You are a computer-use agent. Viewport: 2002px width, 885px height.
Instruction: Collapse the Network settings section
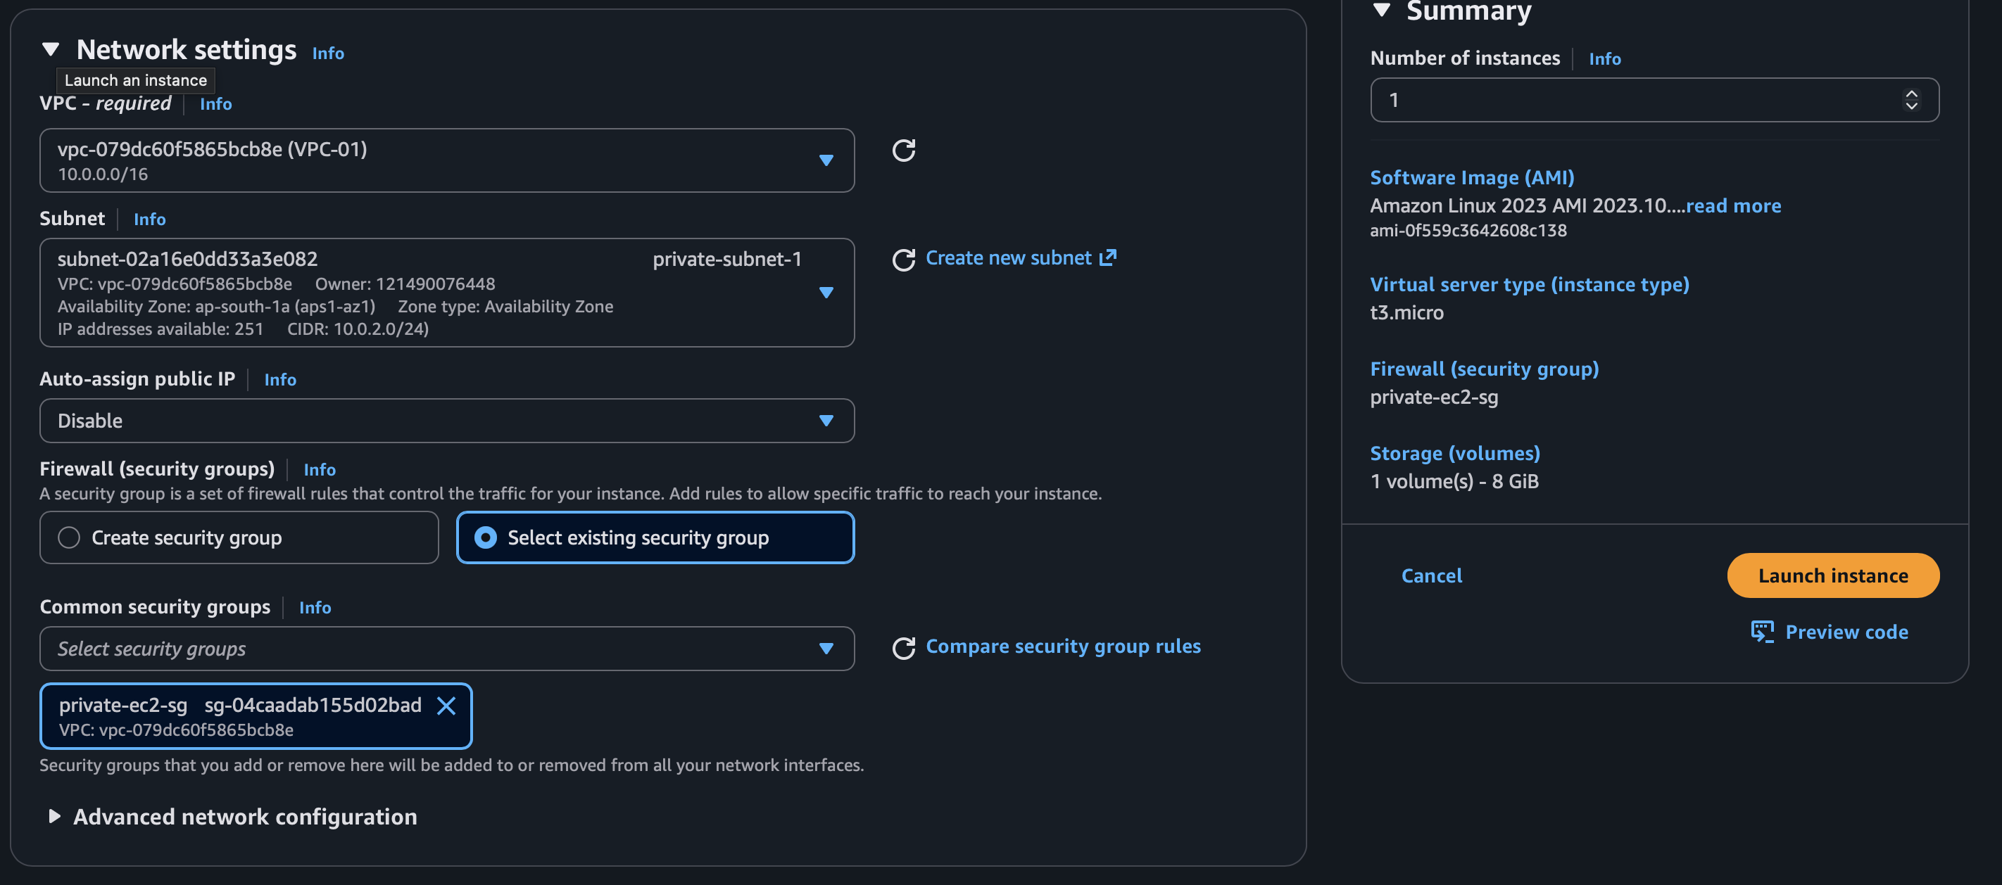51,50
